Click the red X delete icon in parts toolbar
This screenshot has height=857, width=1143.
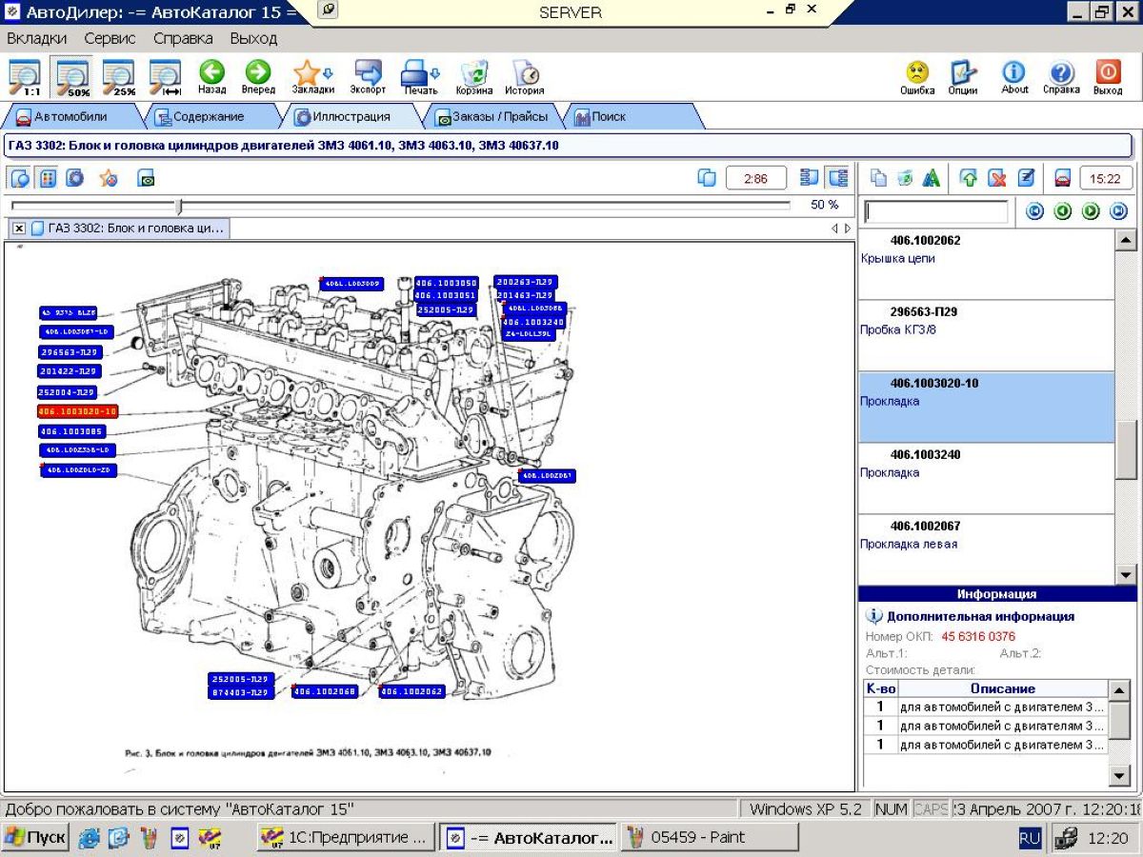tap(997, 178)
